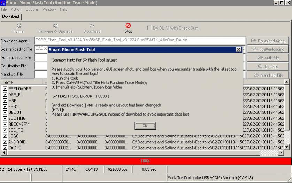This screenshot has width=292, height=183.
Task: Uncheck the PRELOADER partition
Action: 5,89
